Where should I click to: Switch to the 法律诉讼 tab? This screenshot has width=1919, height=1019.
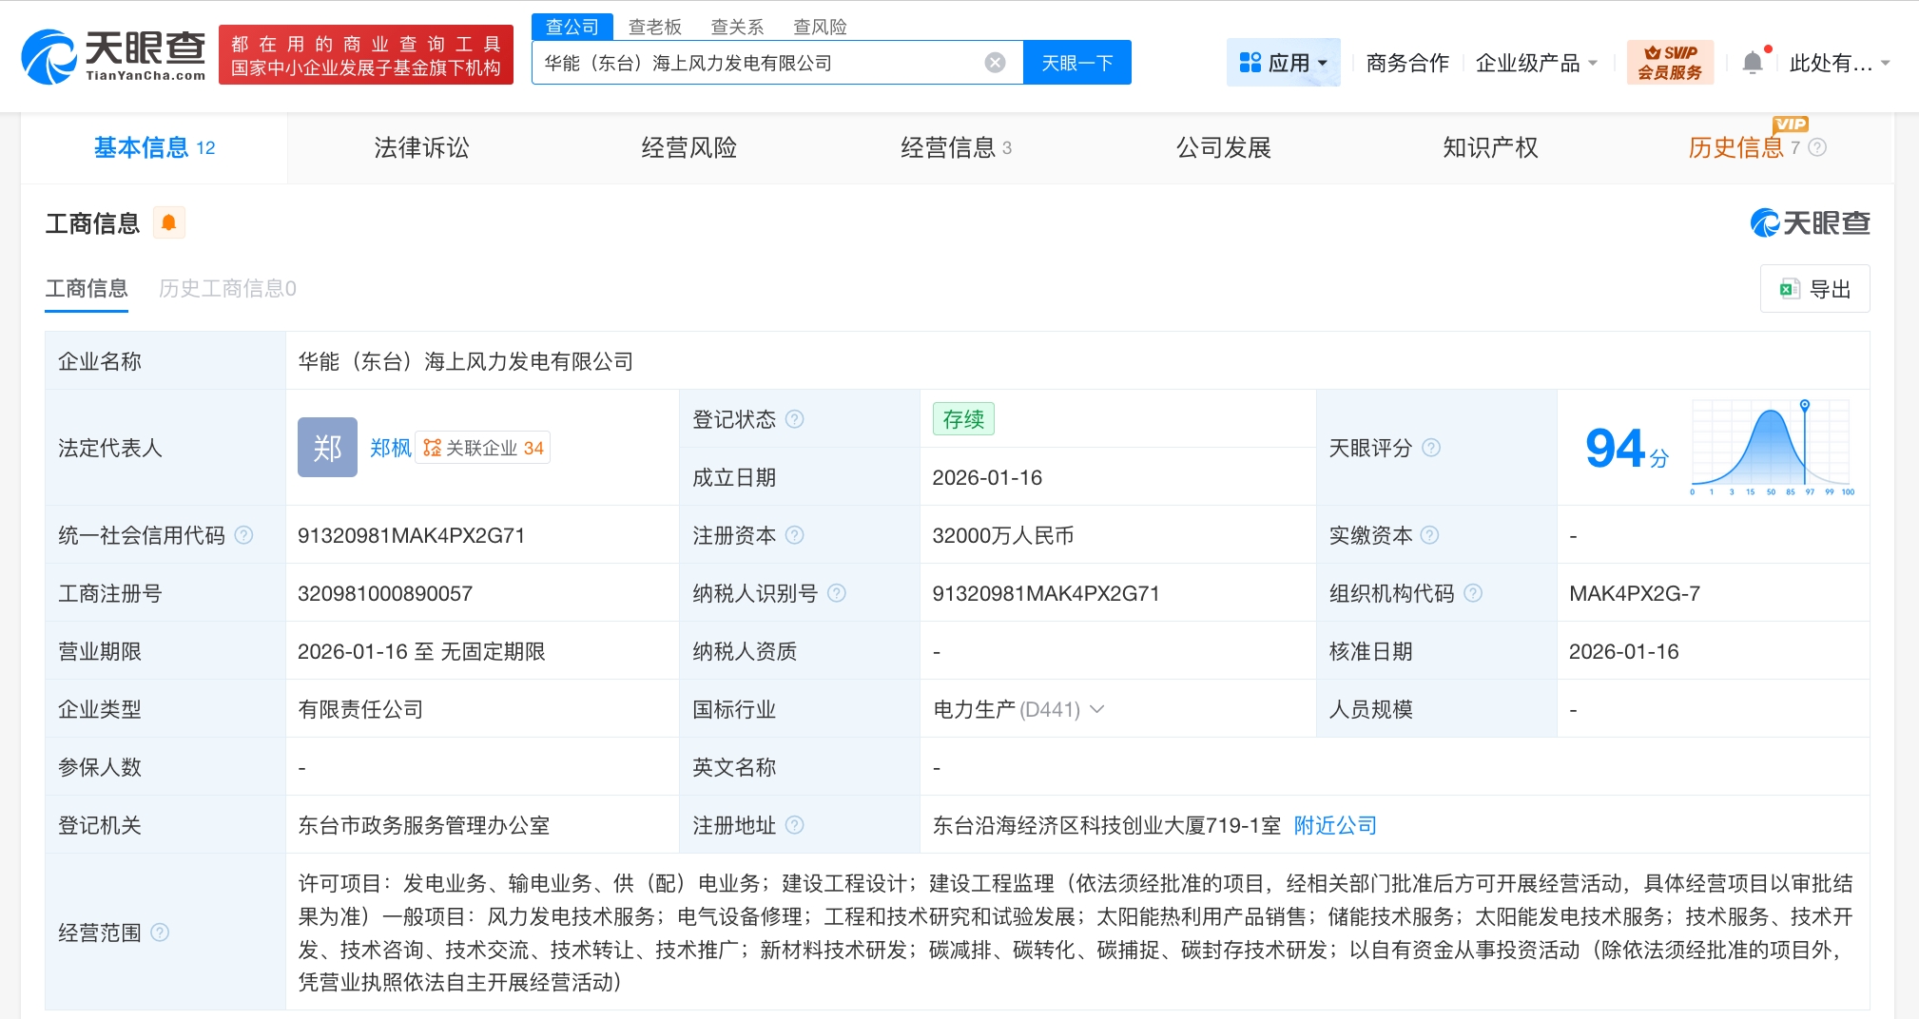[421, 147]
